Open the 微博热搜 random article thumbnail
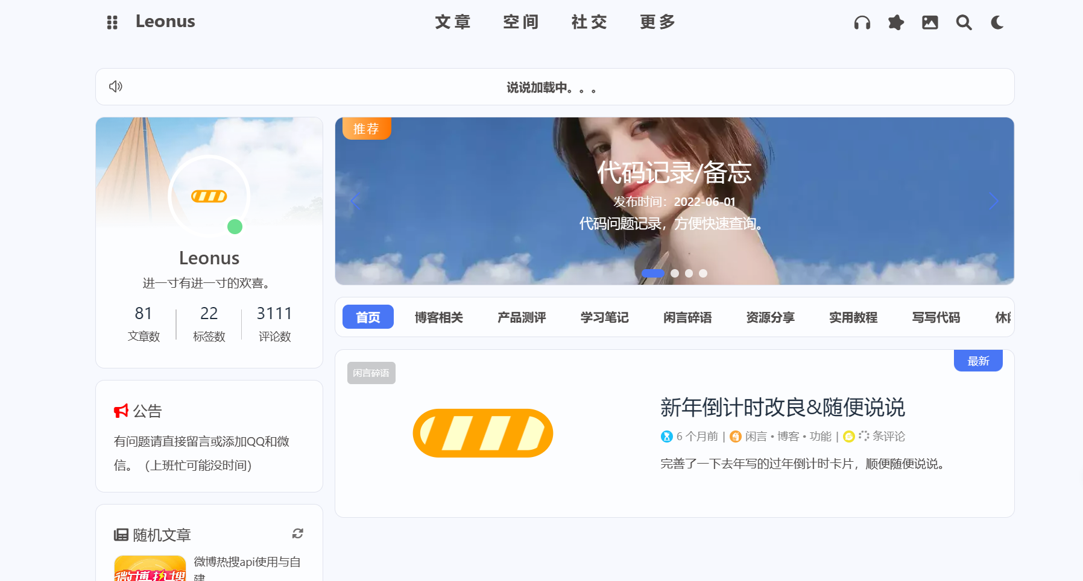1083x581 pixels. coord(150,568)
